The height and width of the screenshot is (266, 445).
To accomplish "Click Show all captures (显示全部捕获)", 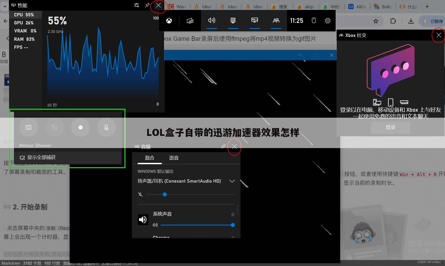I will [x=68, y=157].
